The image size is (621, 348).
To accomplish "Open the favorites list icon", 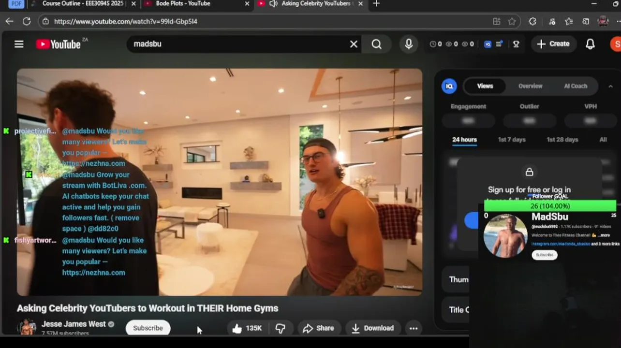I will (569, 21).
